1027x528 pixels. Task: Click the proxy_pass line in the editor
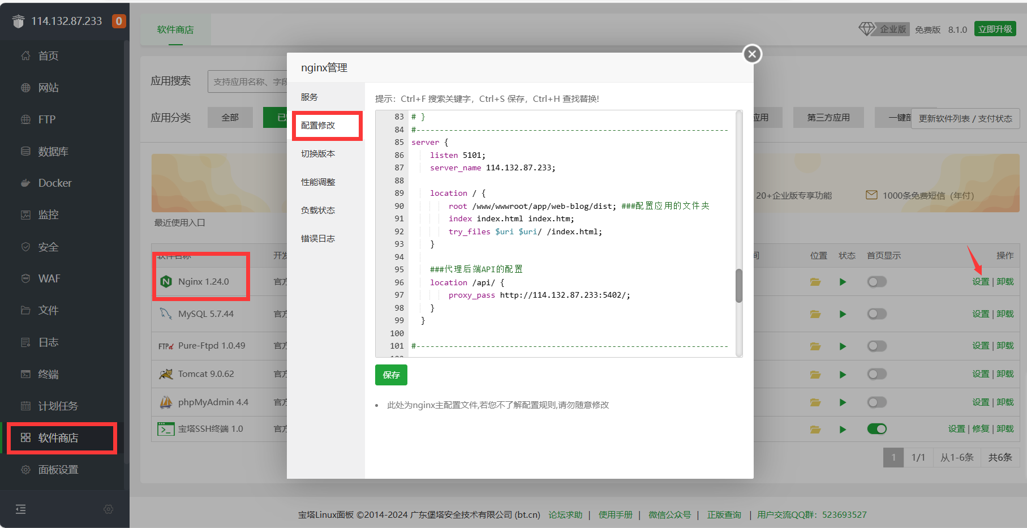click(x=539, y=295)
